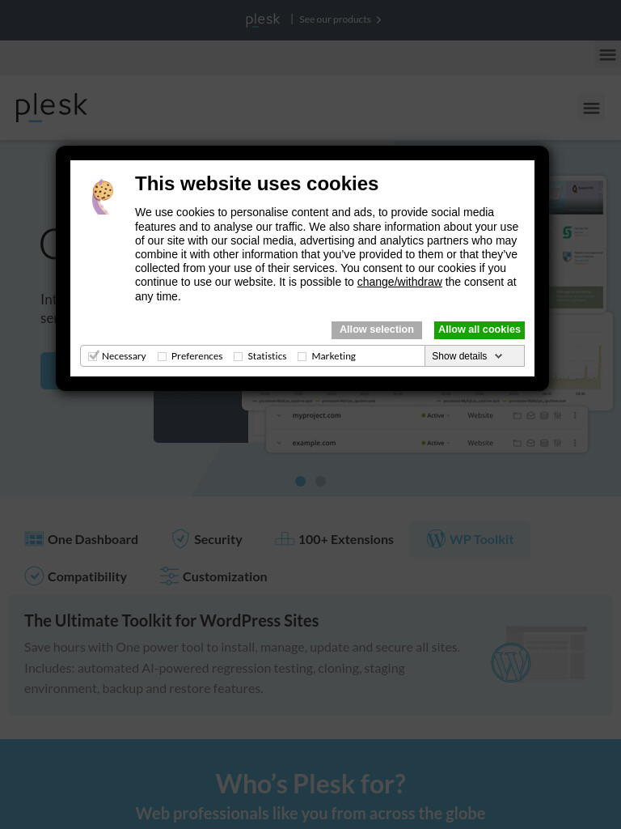Open the hamburger menu beside Plesk logo
This screenshot has width=621, height=829.
coord(591,108)
